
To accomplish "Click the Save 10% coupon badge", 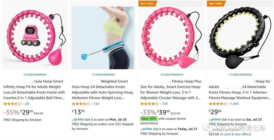I will click(x=149, y=119).
